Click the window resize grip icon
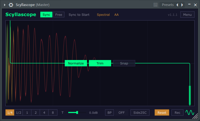This screenshot has width=200, height=121. click(195, 116)
